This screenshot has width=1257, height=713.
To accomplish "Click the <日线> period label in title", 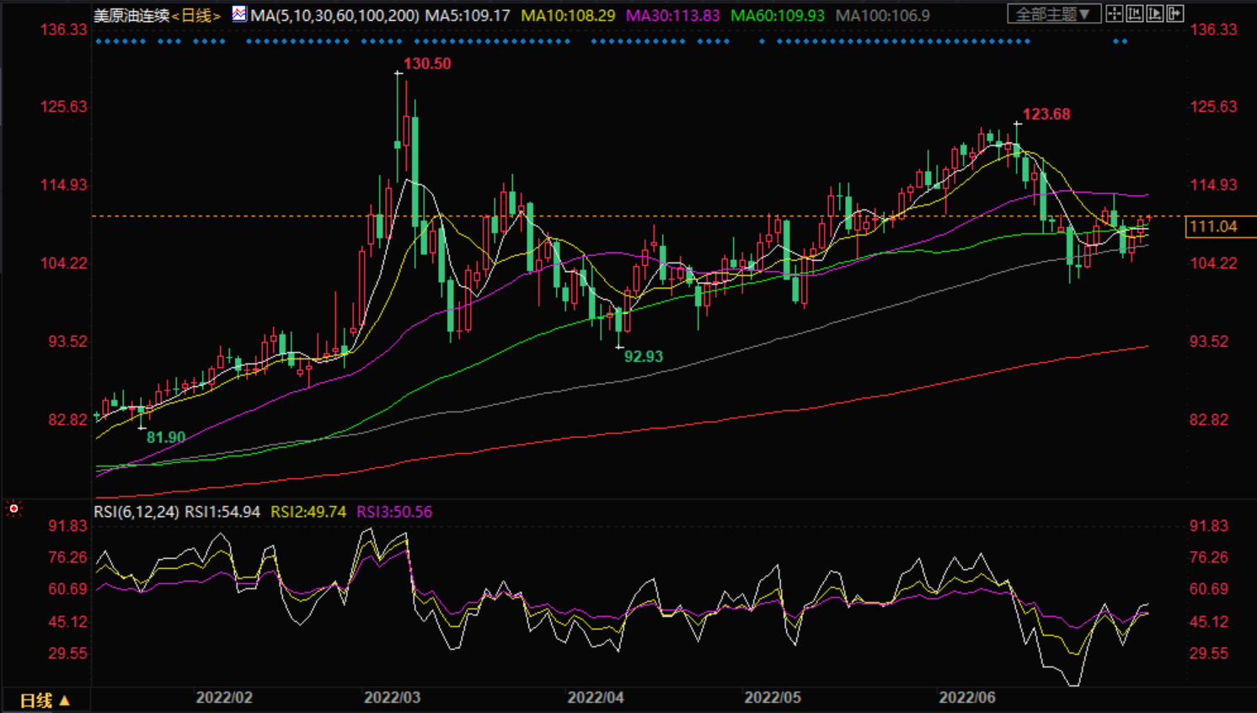I will (196, 16).
